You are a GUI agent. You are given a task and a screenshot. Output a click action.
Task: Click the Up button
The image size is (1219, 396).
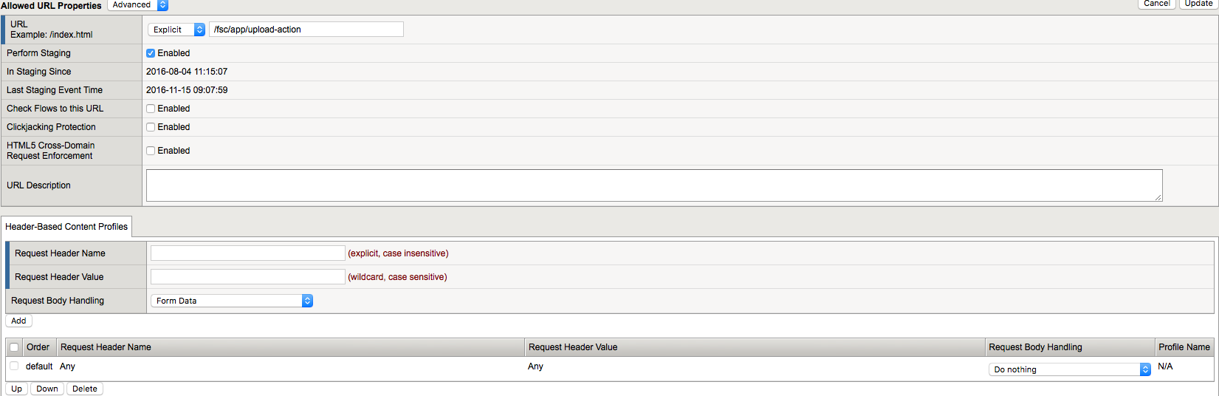coord(16,389)
